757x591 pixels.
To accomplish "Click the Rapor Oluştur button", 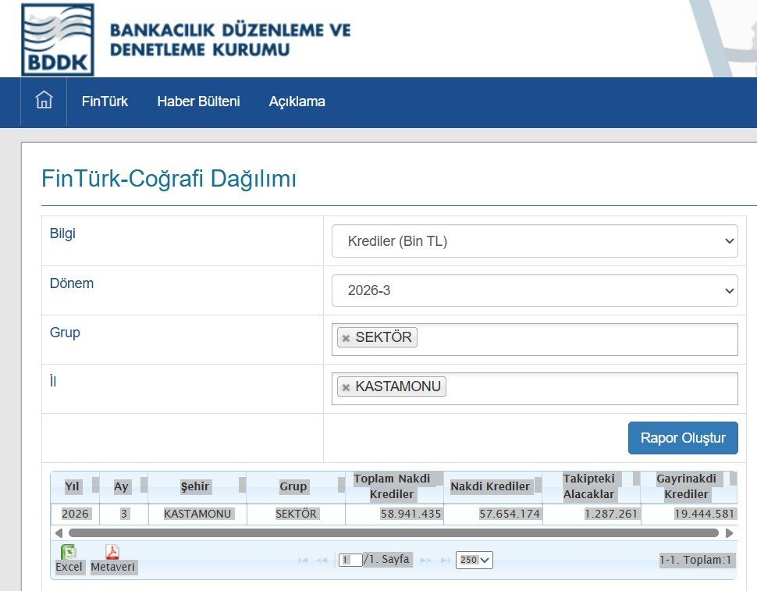I will point(683,438).
